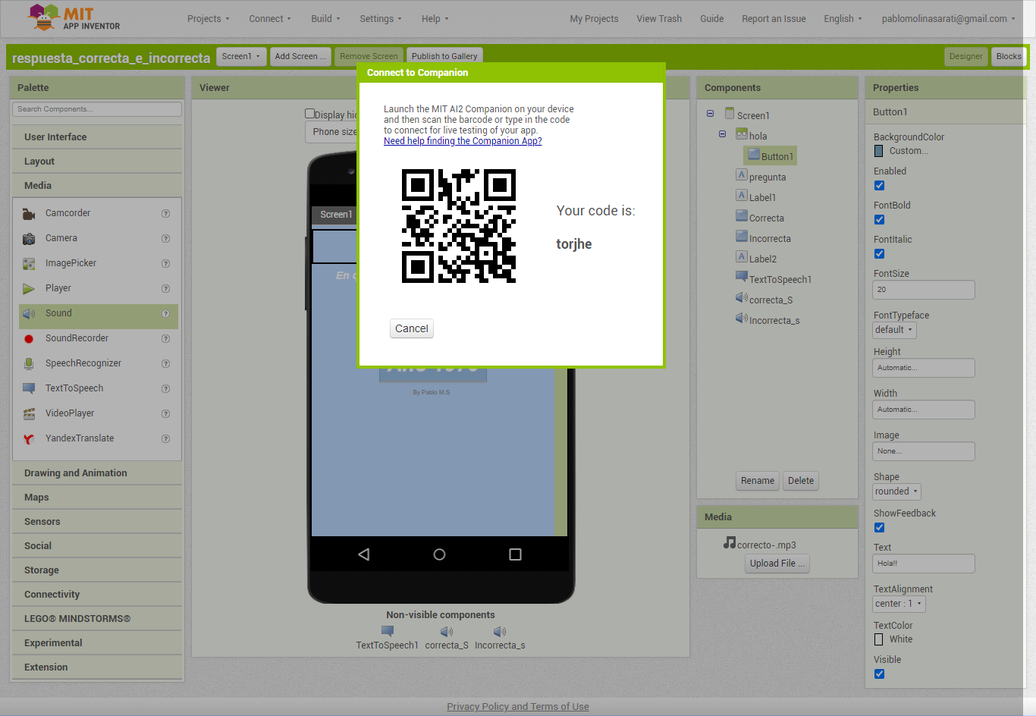Open help for YandexTranslate component
1036x716 pixels.
(x=165, y=439)
